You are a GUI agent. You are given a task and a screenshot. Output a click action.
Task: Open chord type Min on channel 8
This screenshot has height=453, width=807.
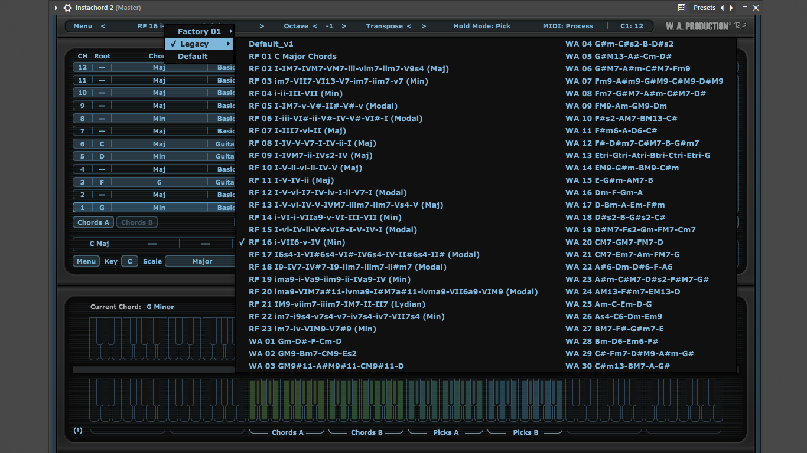coord(159,119)
